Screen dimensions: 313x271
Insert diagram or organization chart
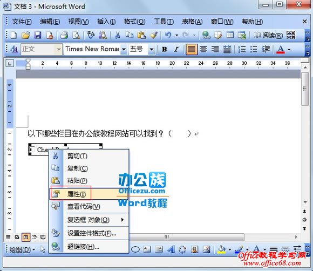182,249
